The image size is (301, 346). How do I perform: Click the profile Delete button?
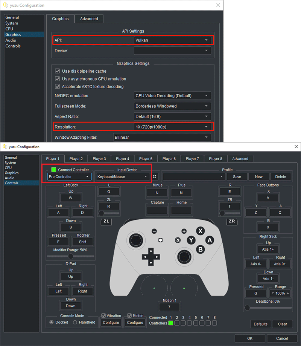[281, 176]
